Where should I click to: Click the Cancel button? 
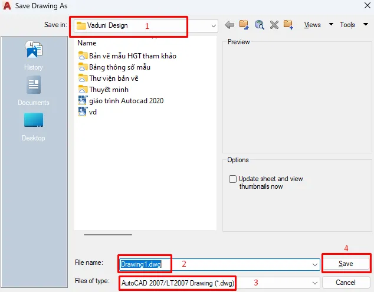pyautogui.click(x=346, y=283)
